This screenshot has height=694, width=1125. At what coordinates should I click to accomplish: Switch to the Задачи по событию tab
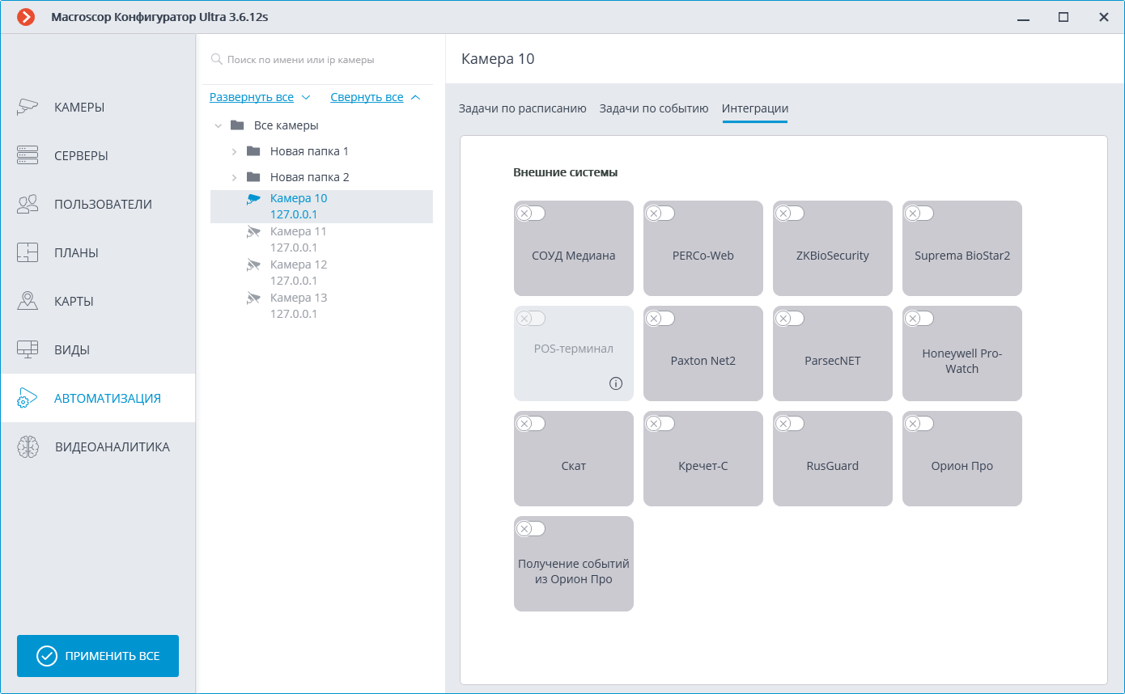[x=654, y=108]
